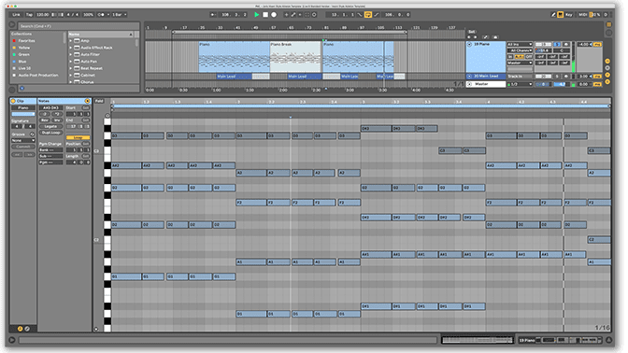Select the Yellow collection
628x353 pixels.
pos(24,48)
